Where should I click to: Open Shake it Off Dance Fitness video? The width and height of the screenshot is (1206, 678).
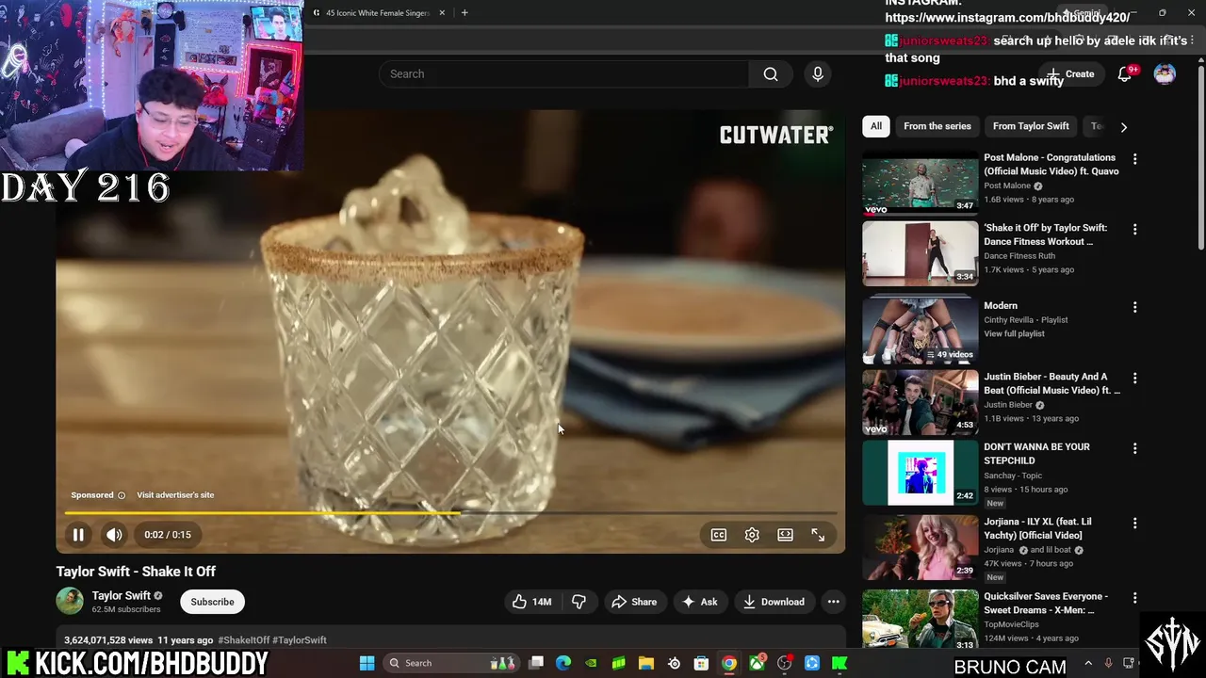pos(921,253)
